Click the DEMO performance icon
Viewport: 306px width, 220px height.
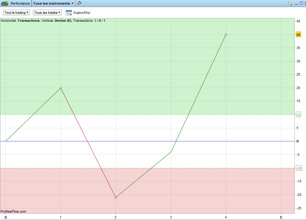(x=5, y=3)
